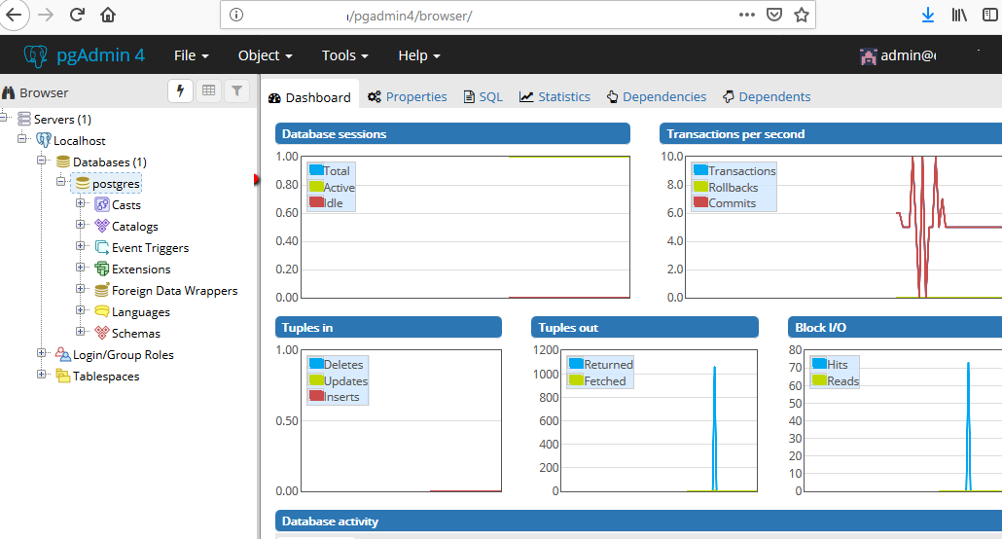Image resolution: width=1002 pixels, height=539 pixels.
Task: Bookmark this page with the star icon
Action: (801, 15)
